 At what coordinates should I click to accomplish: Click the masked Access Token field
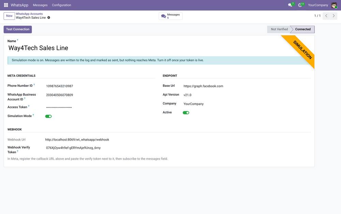coord(59,107)
